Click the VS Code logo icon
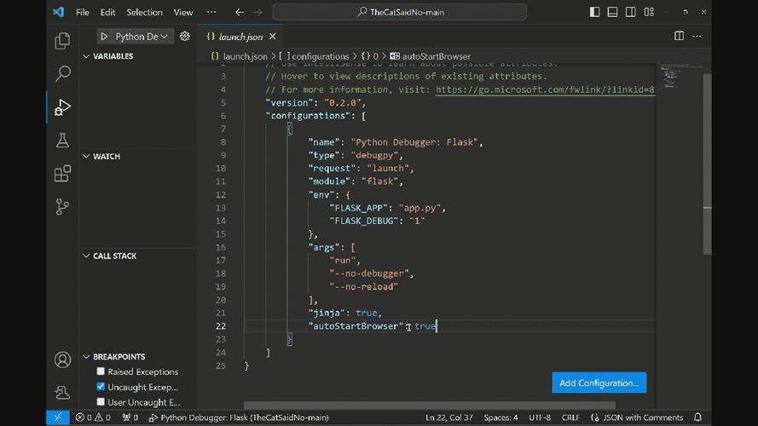The width and height of the screenshot is (758, 426). (59, 12)
